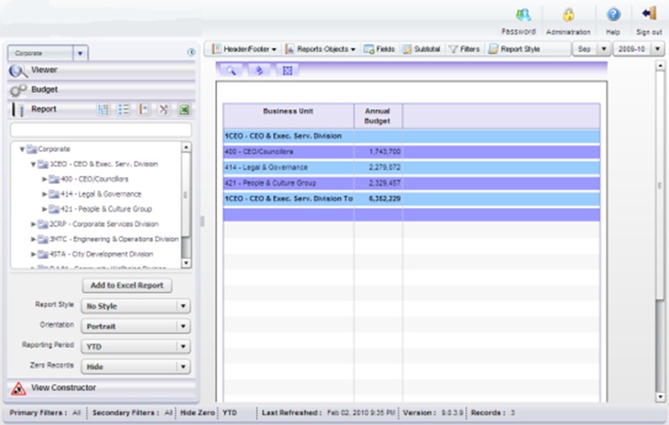The width and height of the screenshot is (669, 425).
Task: Click the crossed tools icon in Report bar
Action: [164, 110]
